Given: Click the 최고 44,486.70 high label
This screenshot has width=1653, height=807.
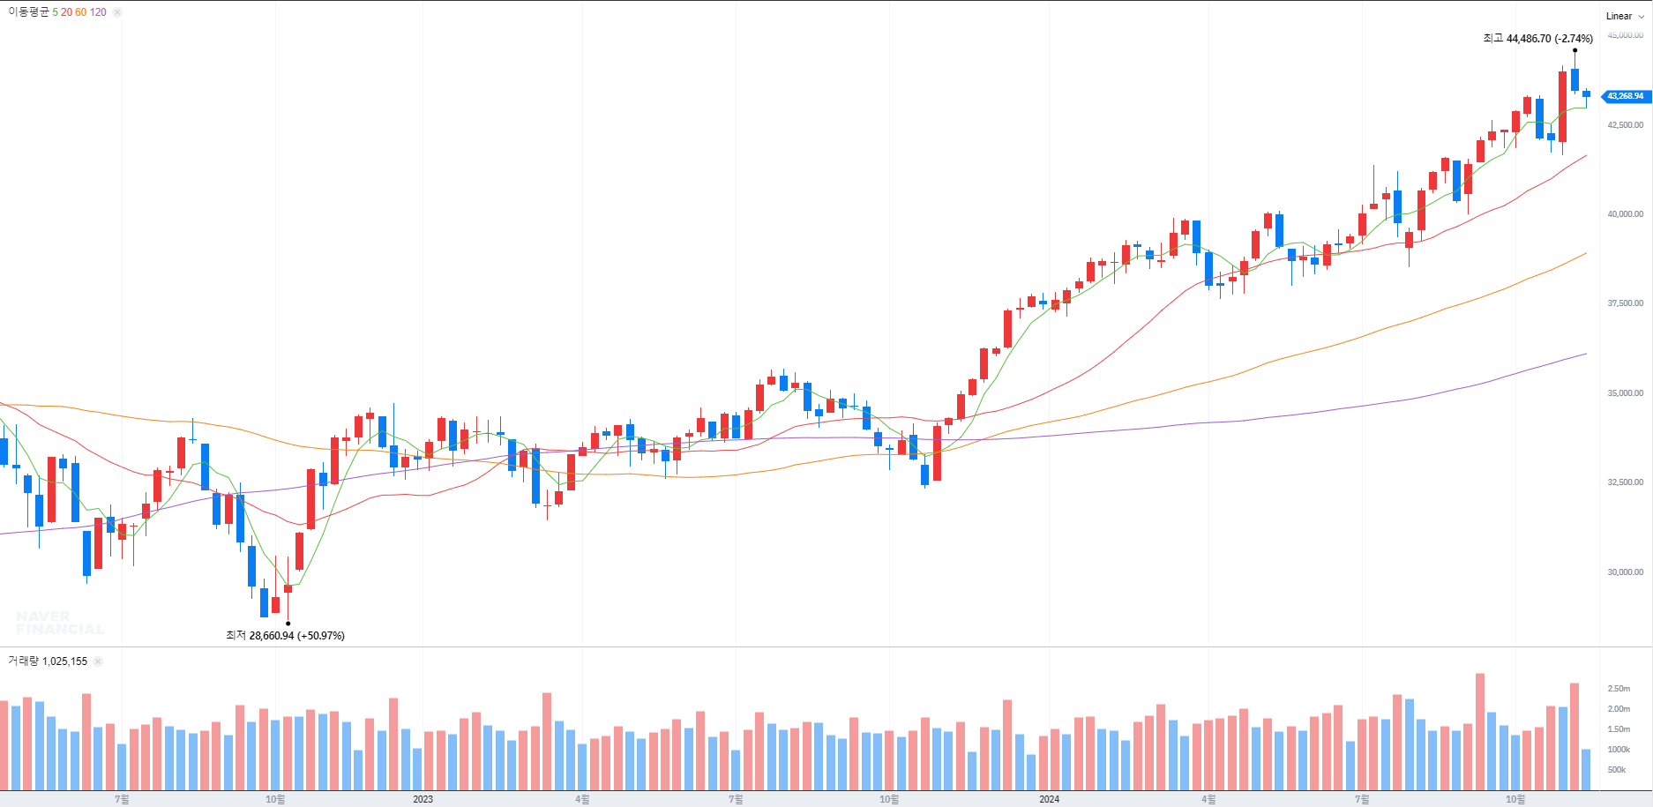Looking at the screenshot, I should [x=1537, y=39].
